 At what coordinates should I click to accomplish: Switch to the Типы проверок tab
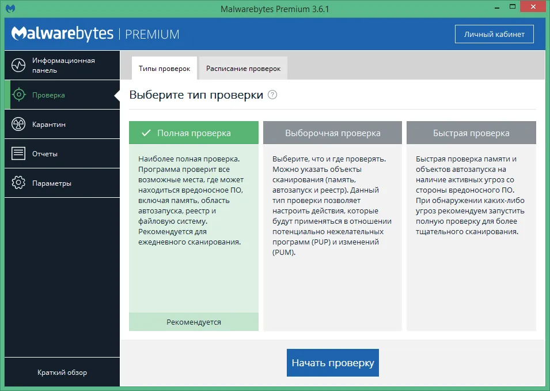pyautogui.click(x=164, y=68)
